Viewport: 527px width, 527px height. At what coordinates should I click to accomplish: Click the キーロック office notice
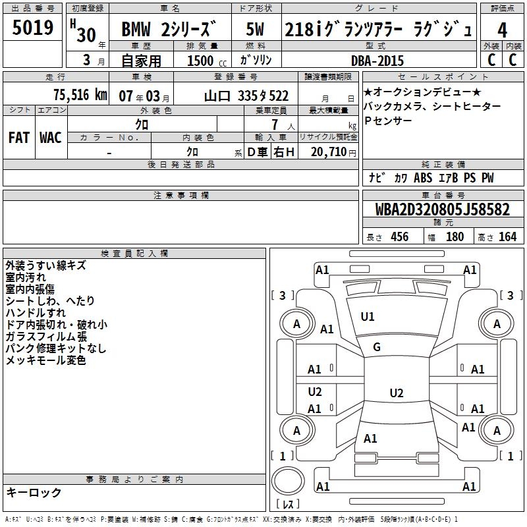click(x=34, y=492)
